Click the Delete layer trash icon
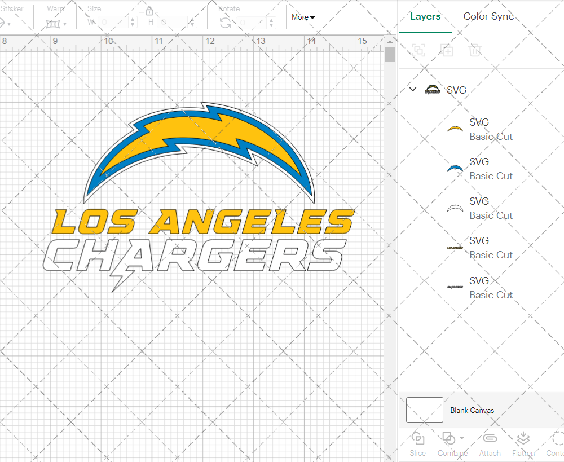Screen dimensions: 564x462 click(475, 50)
